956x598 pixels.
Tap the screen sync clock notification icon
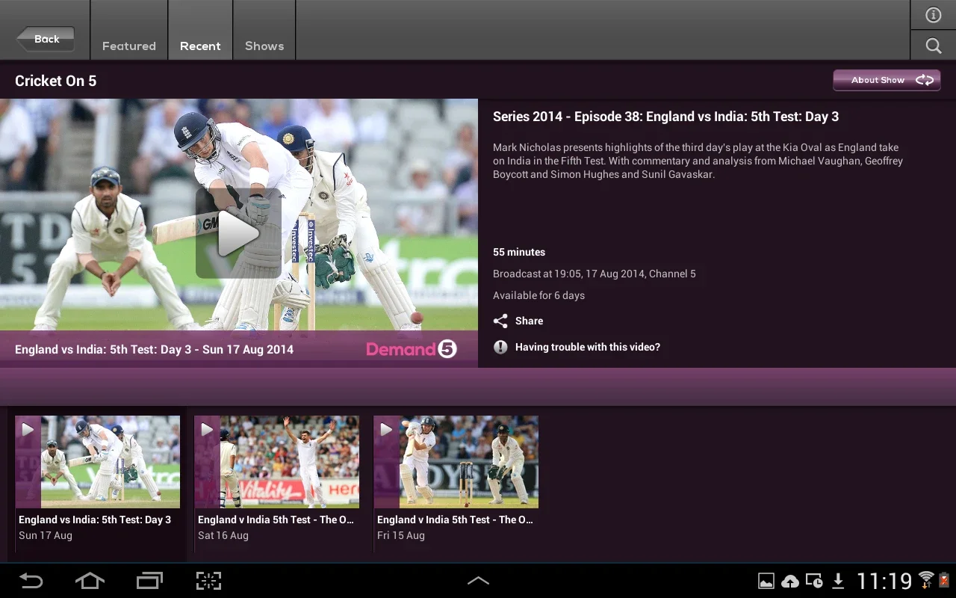coord(814,581)
